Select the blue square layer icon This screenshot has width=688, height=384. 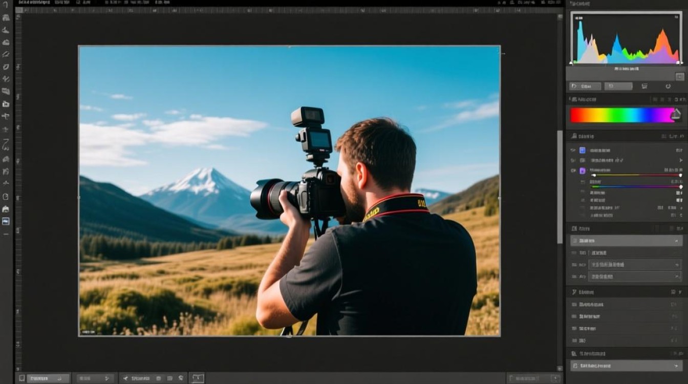point(582,150)
